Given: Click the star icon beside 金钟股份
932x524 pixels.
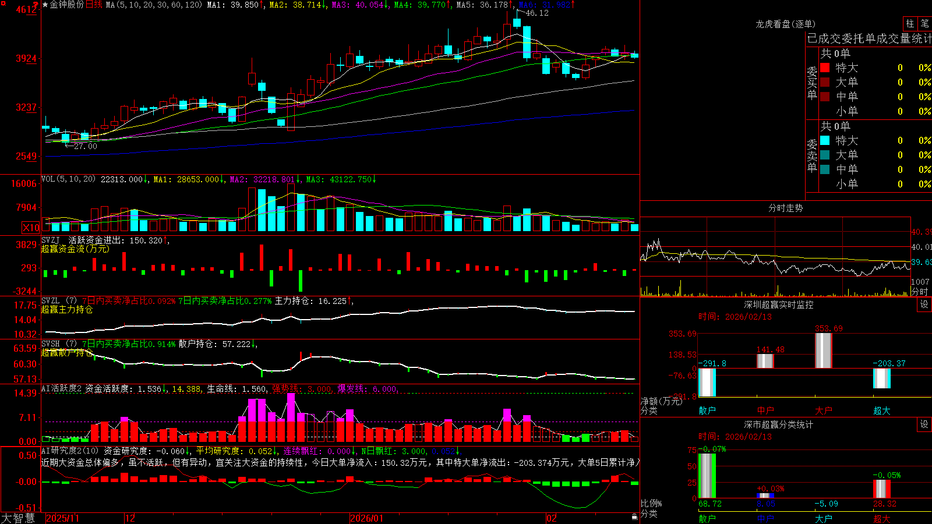Looking at the screenshot, I should tap(45, 5).
